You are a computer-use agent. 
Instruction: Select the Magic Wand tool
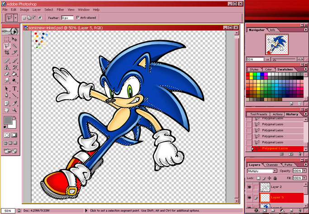[14, 46]
